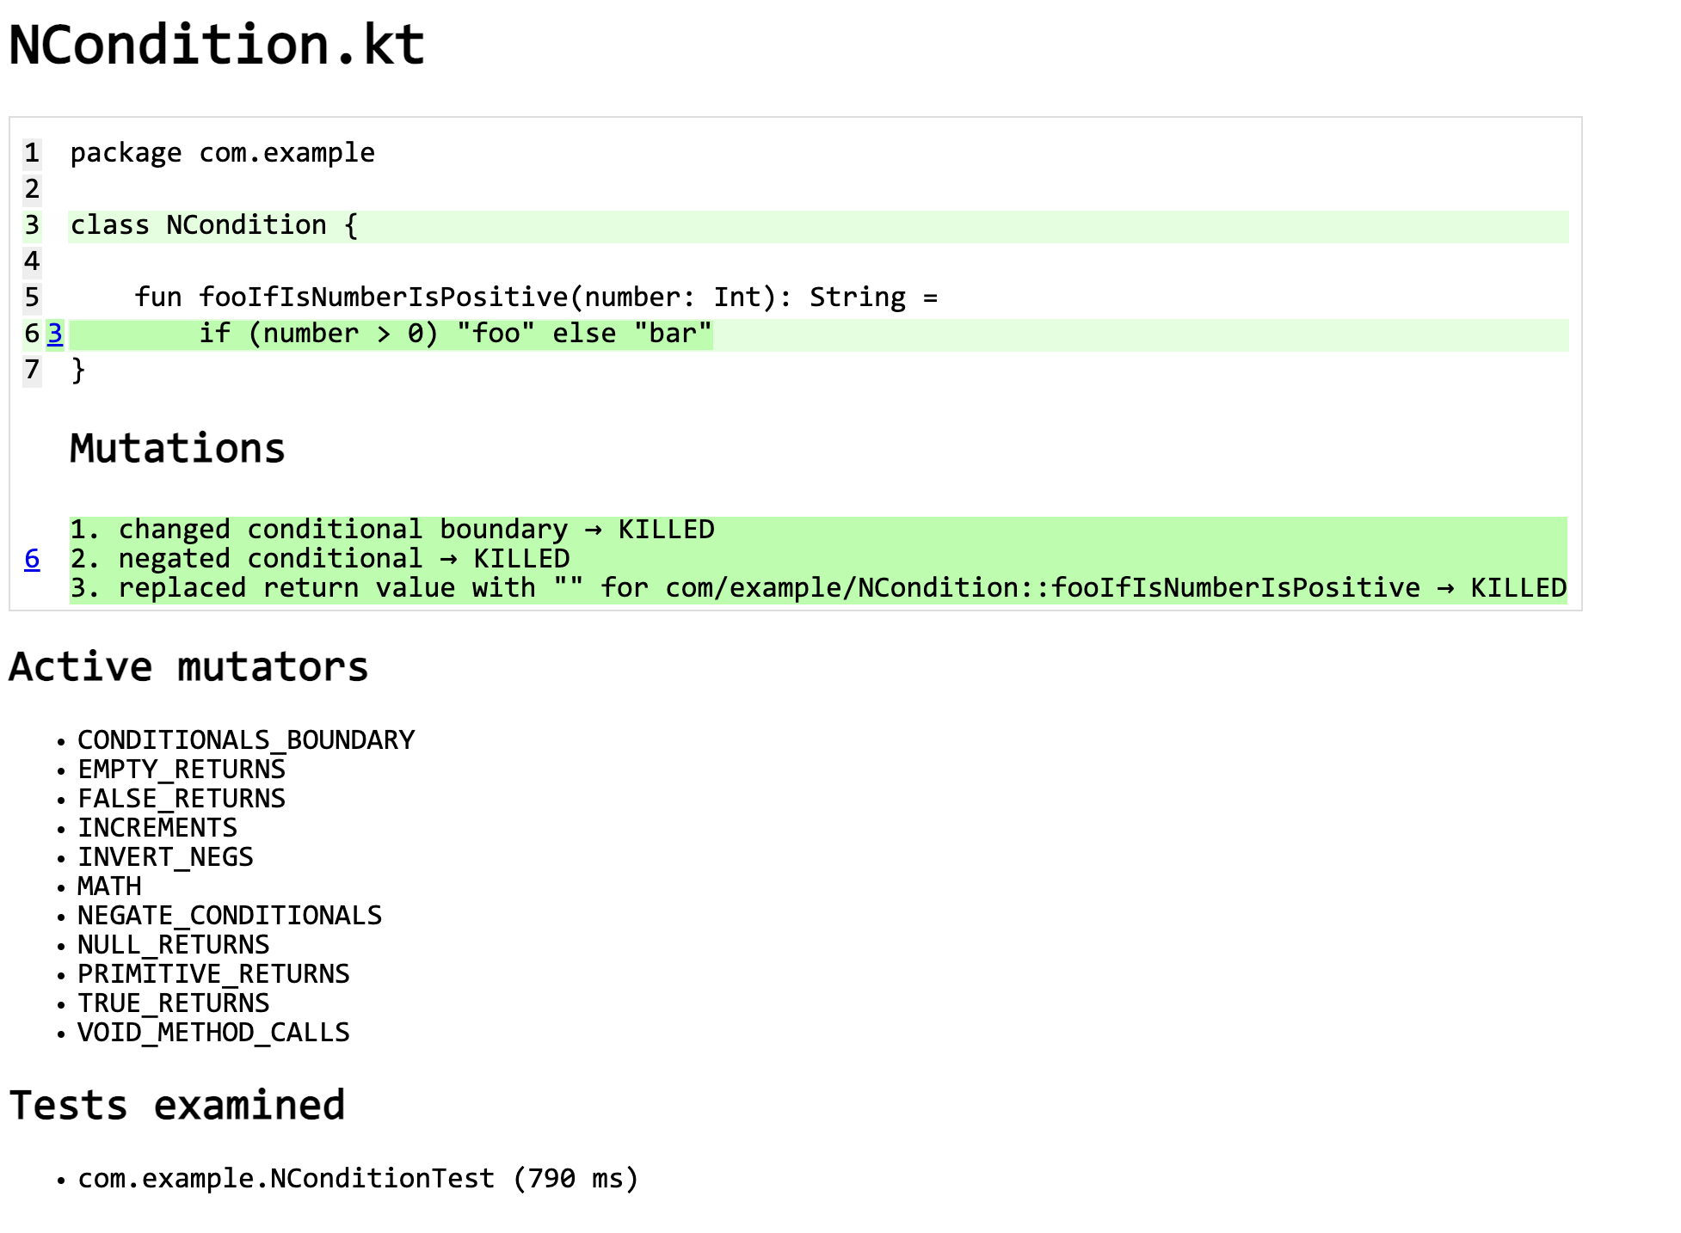1681x1233 pixels.
Task: Click the Tests examined heading
Action: click(177, 1106)
